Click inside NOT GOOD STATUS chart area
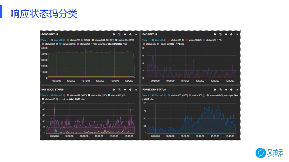Viewport: 289px width, 162px height. pos(90,118)
